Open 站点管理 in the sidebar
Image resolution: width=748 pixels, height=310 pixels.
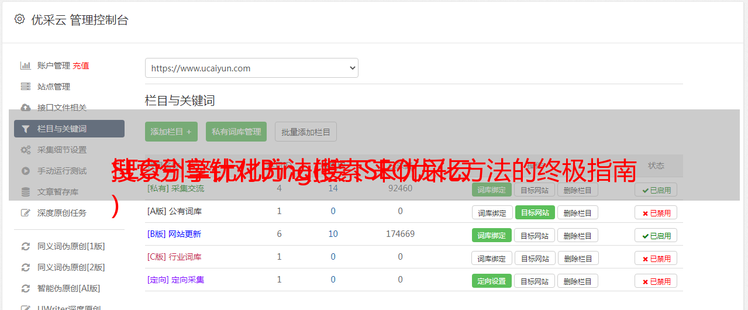(54, 87)
